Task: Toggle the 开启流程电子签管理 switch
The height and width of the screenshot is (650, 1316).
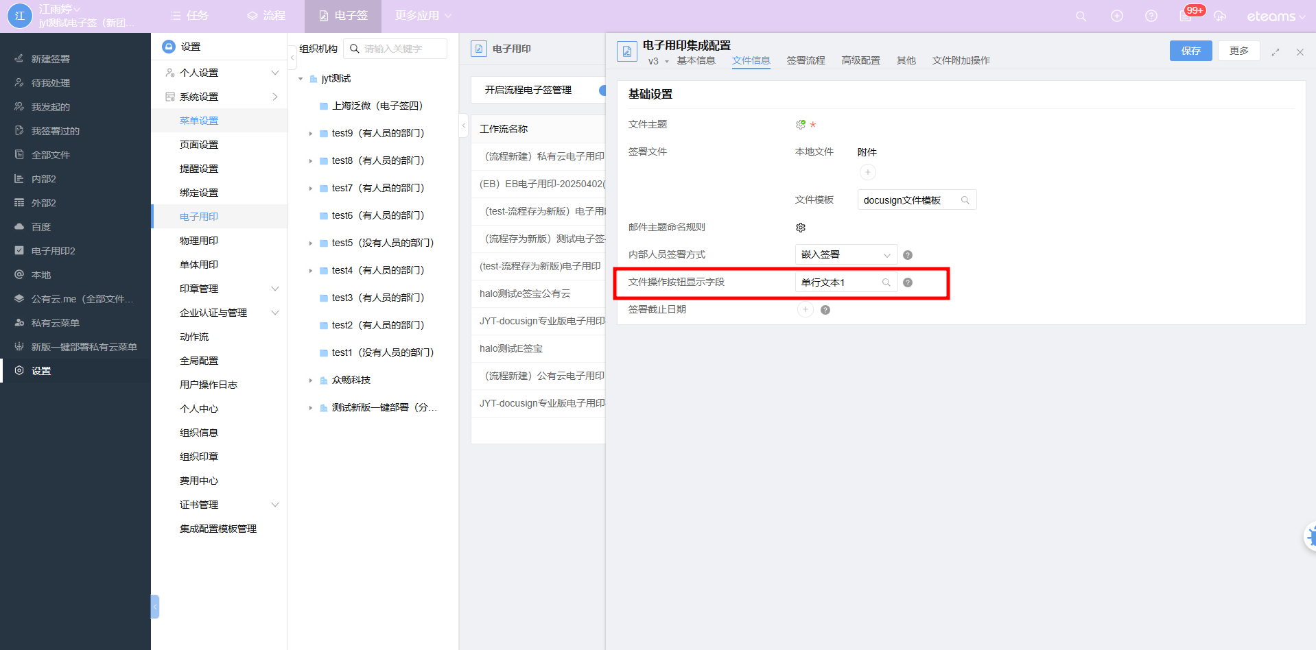Action: (x=602, y=91)
